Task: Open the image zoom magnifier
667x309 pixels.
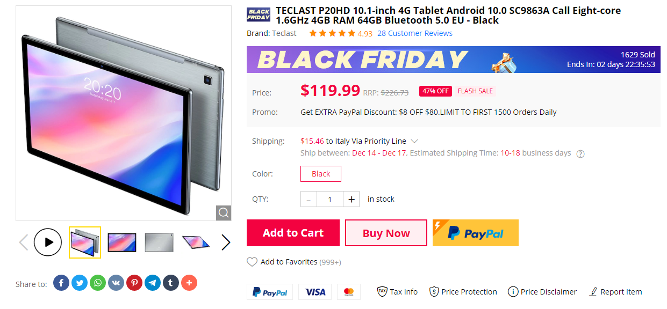Action: tap(223, 212)
